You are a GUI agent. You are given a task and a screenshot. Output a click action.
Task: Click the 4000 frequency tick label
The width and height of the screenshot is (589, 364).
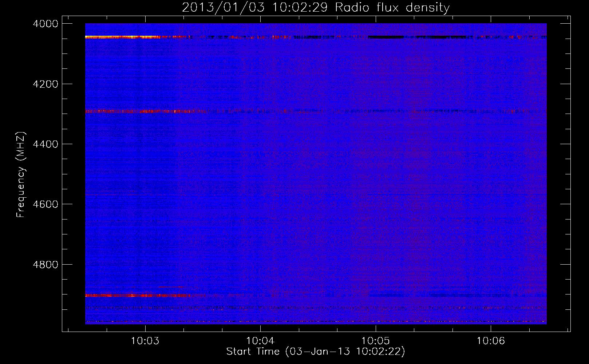pyautogui.click(x=46, y=24)
